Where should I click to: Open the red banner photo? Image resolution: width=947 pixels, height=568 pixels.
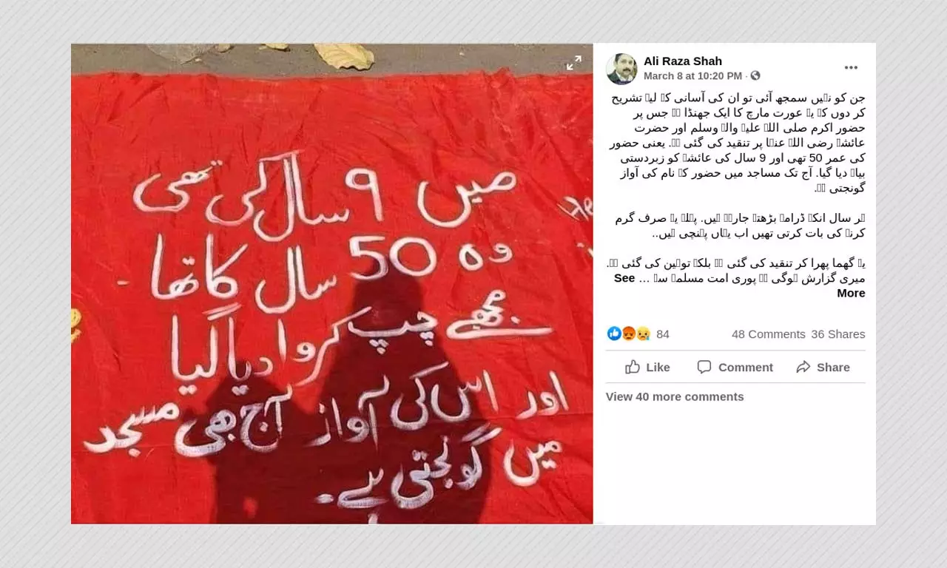(x=331, y=284)
